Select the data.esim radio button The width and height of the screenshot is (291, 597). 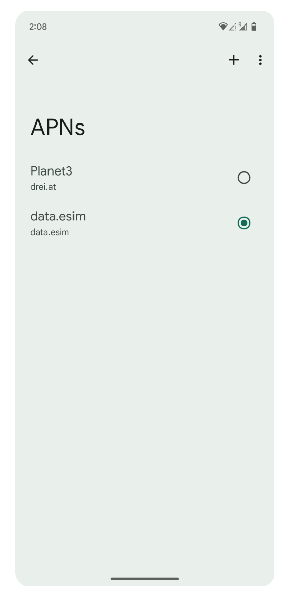pyautogui.click(x=244, y=223)
